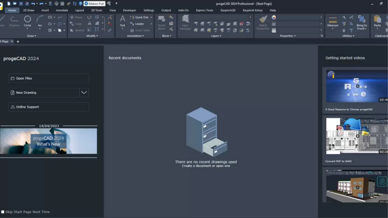The image size is (388, 218).
Task: Play the 3D building video thumbnail
Action: coord(357,187)
